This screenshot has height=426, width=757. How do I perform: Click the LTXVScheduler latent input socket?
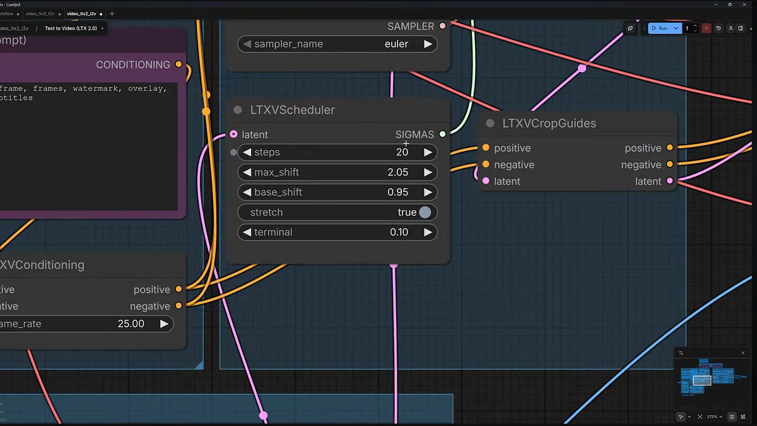234,134
